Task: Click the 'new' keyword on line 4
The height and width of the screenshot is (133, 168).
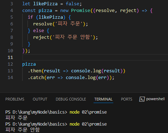Action: (64, 11)
